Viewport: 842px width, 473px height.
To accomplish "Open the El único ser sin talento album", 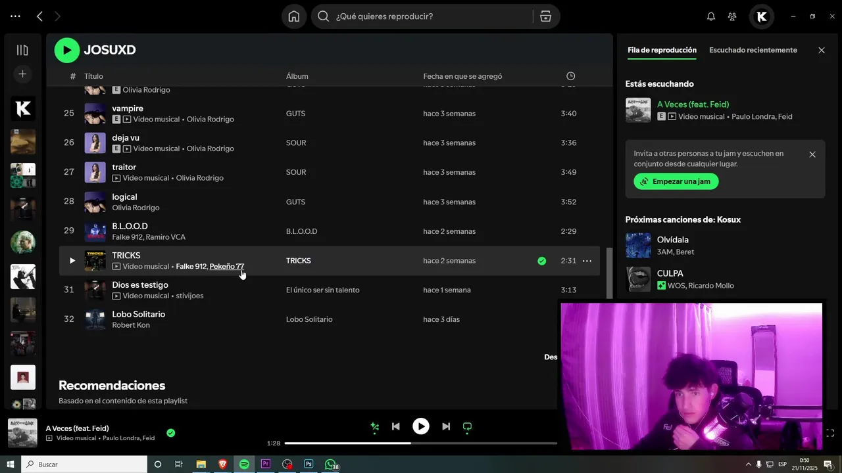I will [323, 290].
